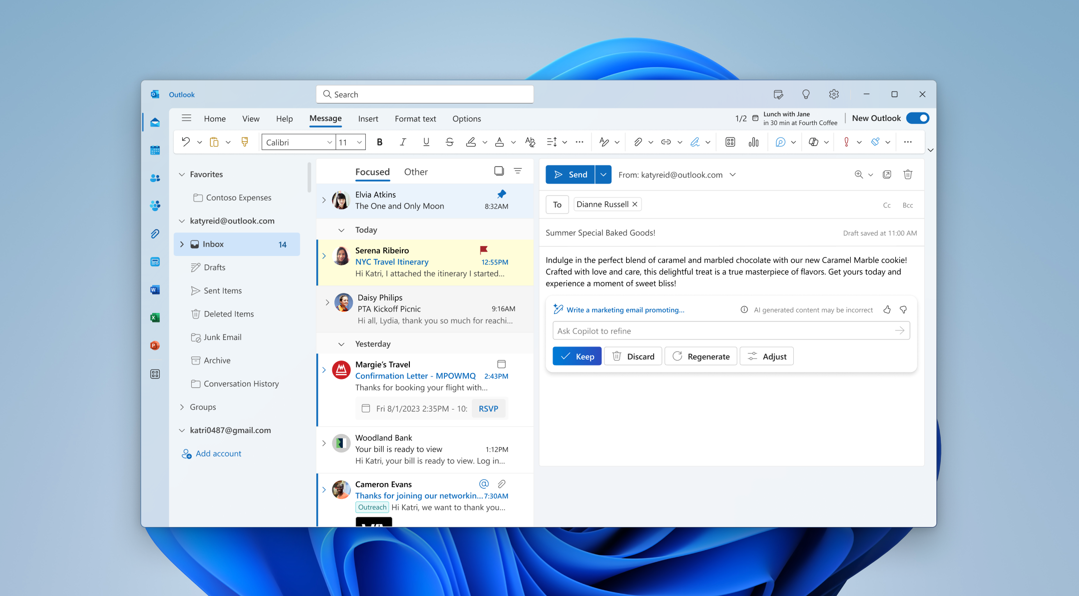The width and height of the screenshot is (1079, 596).
Task: Open the filter icon in message list
Action: [518, 171]
